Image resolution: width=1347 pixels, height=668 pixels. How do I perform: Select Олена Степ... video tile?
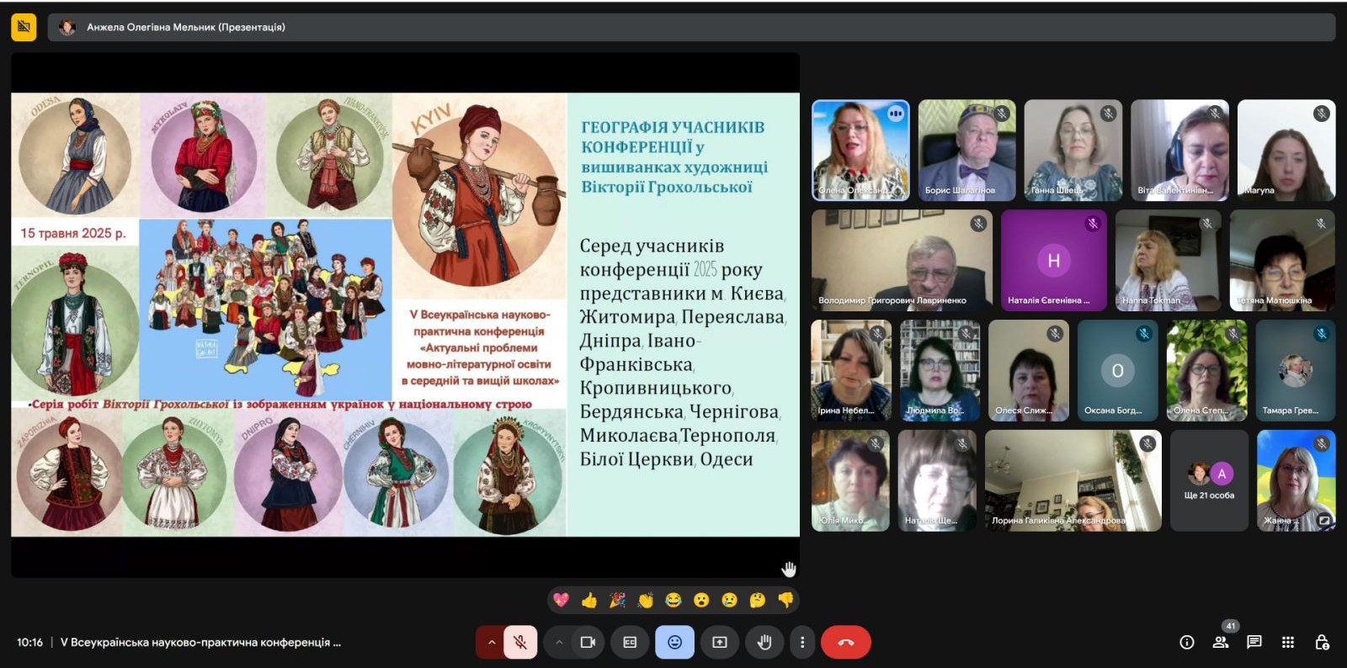tap(1207, 370)
